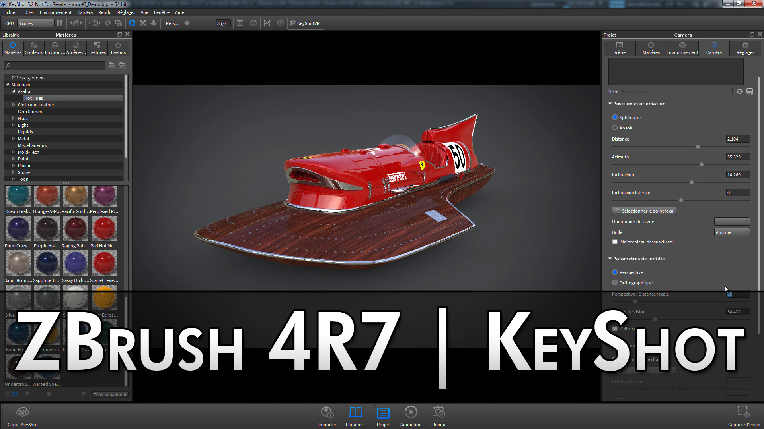Open the Environnement menu
764x429 pixels.
[56, 12]
